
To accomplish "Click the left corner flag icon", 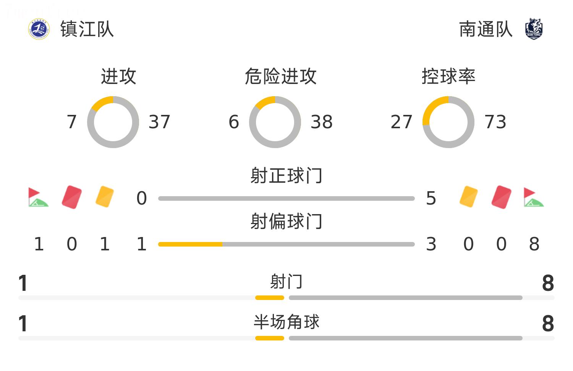I will coord(38,197).
